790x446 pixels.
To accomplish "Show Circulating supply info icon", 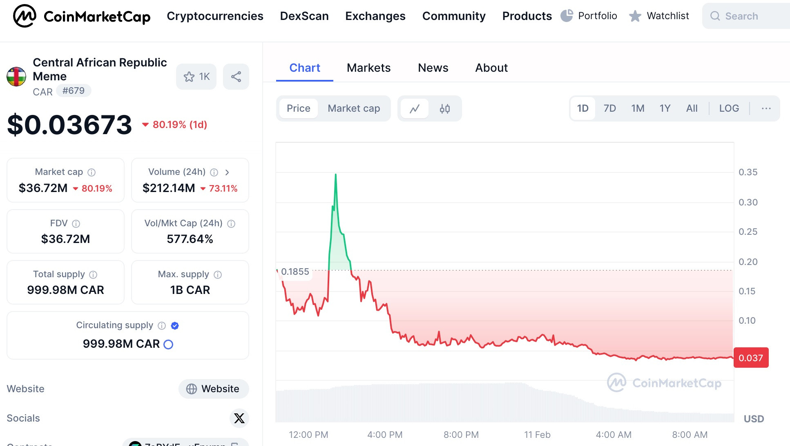I will click(x=162, y=326).
